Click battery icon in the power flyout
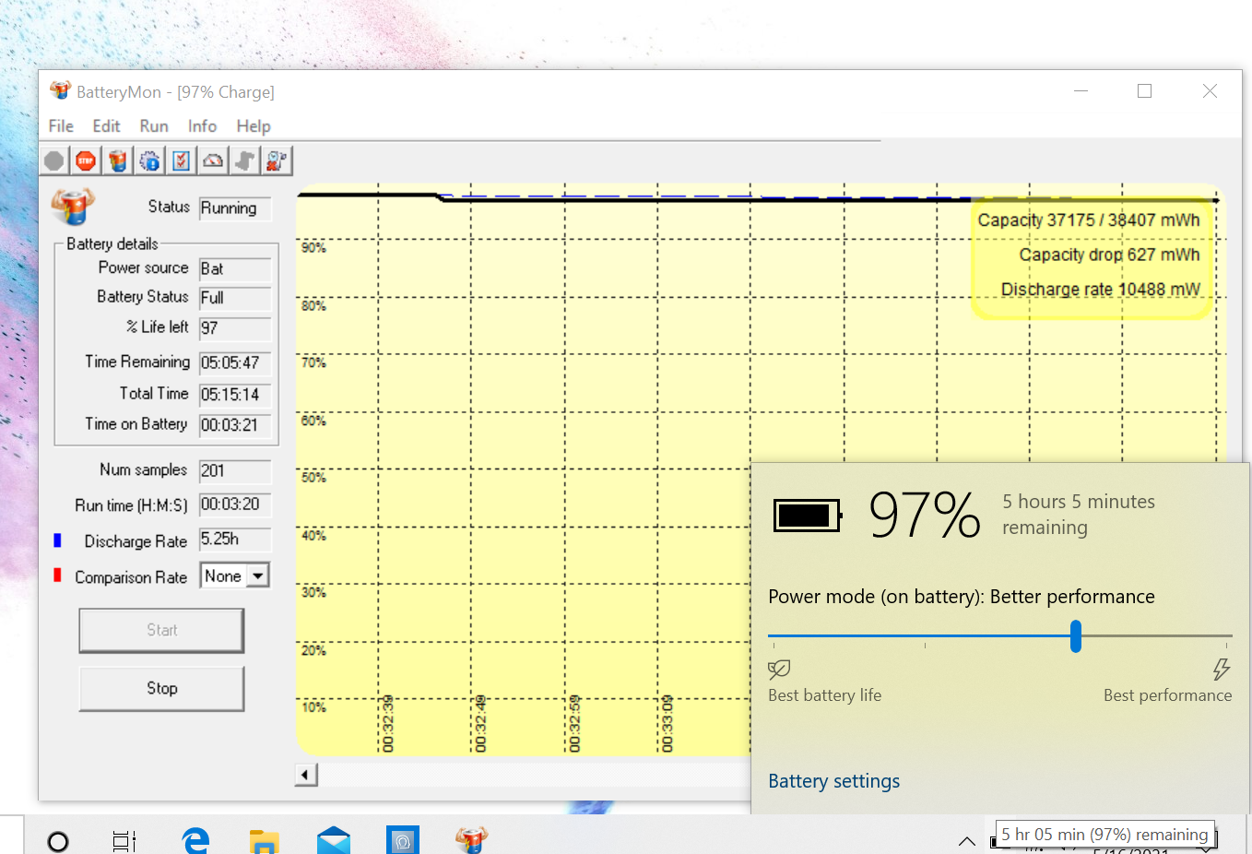1252x854 pixels. (x=808, y=516)
